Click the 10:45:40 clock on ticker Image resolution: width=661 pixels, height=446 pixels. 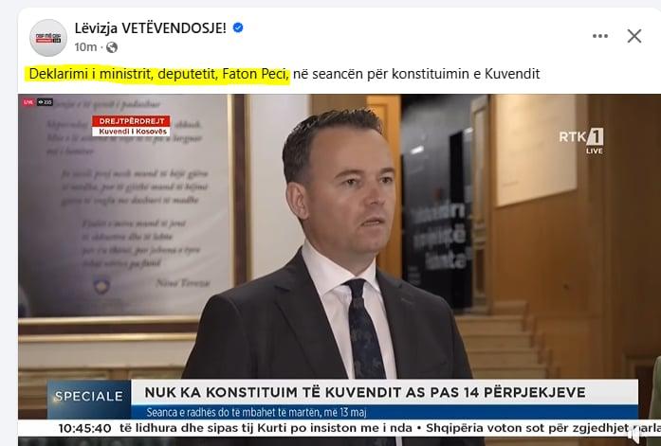point(84,428)
